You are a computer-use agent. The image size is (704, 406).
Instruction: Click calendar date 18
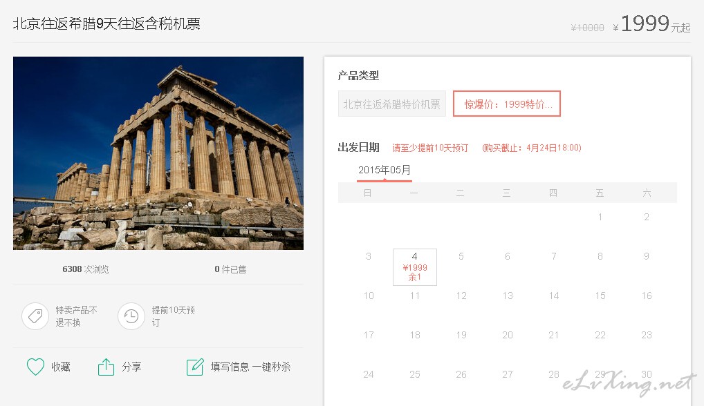click(415, 335)
